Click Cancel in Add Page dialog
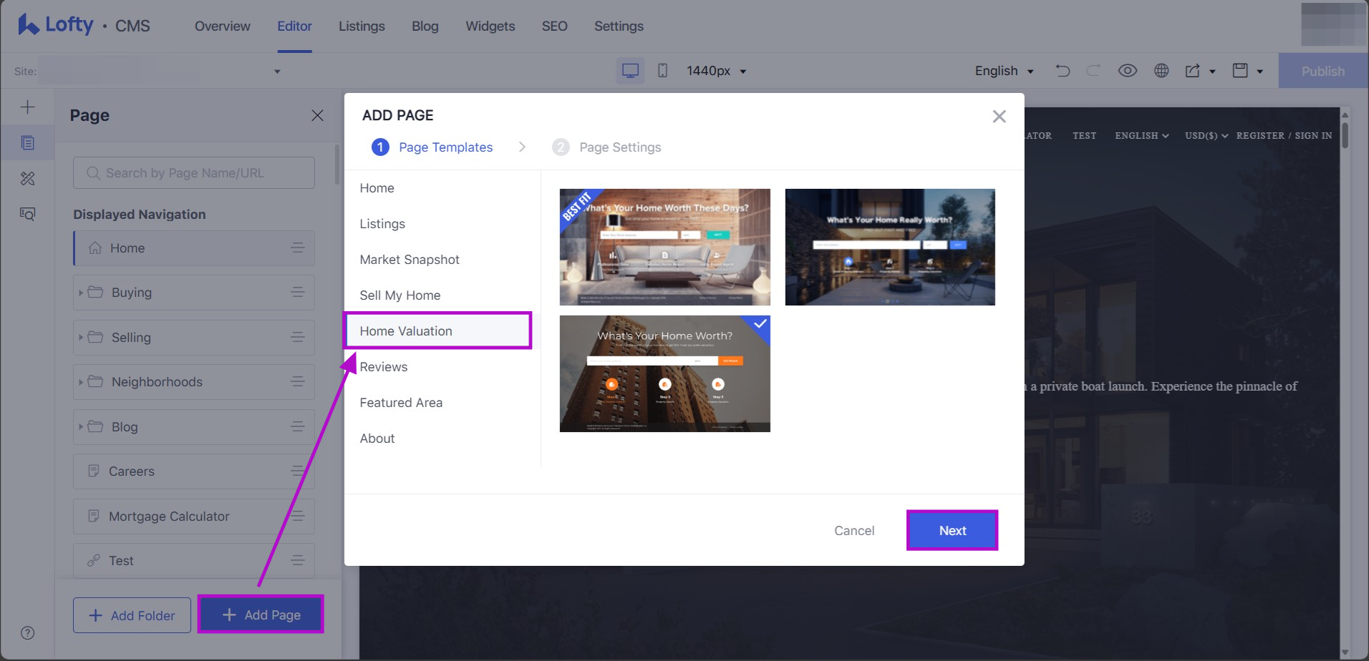 click(854, 531)
